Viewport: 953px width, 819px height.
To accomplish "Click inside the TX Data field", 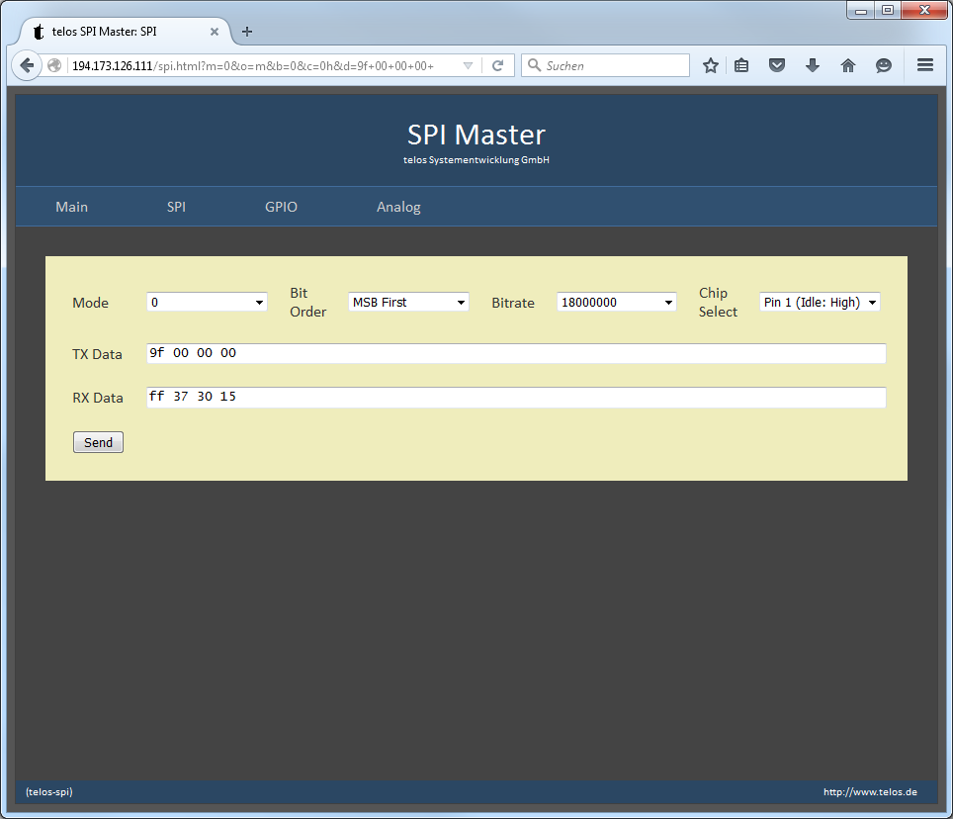I will click(x=514, y=353).
